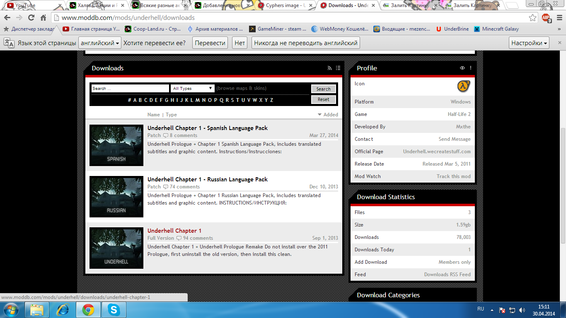Open the Windows Start menu

(x=11, y=310)
